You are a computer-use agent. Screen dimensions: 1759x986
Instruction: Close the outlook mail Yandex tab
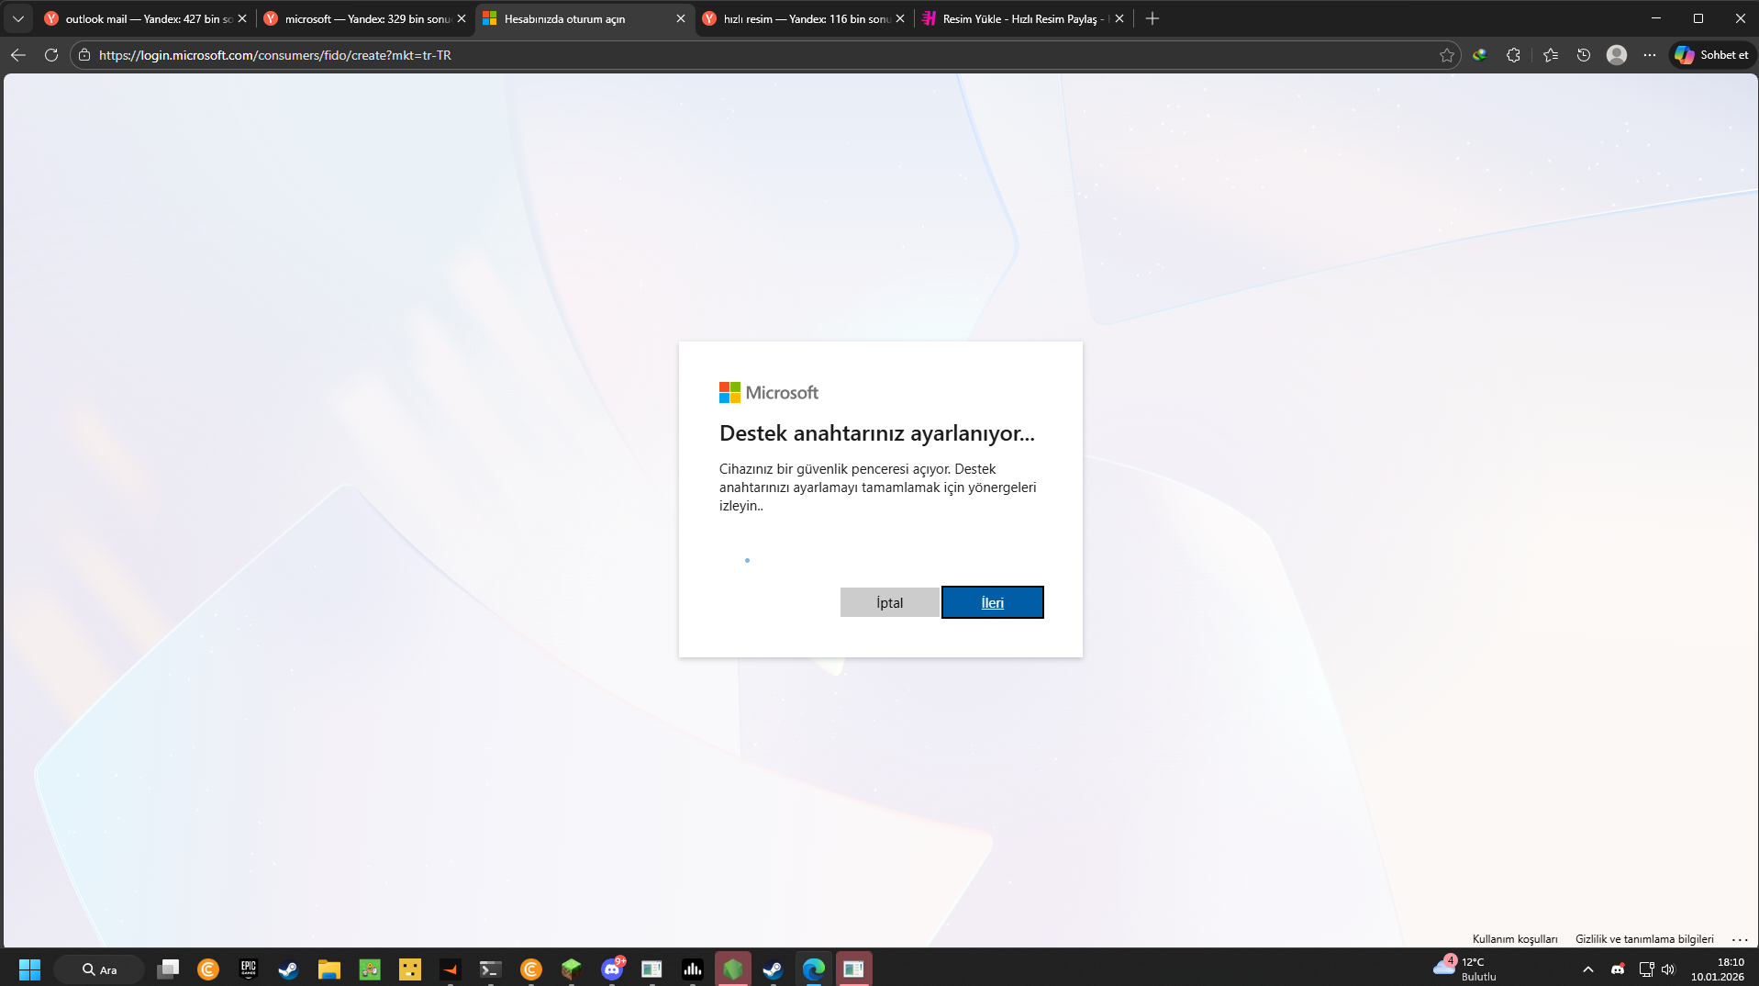242,18
